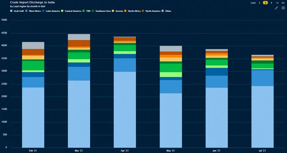Select Arab Gulf segment of Jul '21 bar
Viewport: 287px width, 153px height.
pos(263,117)
